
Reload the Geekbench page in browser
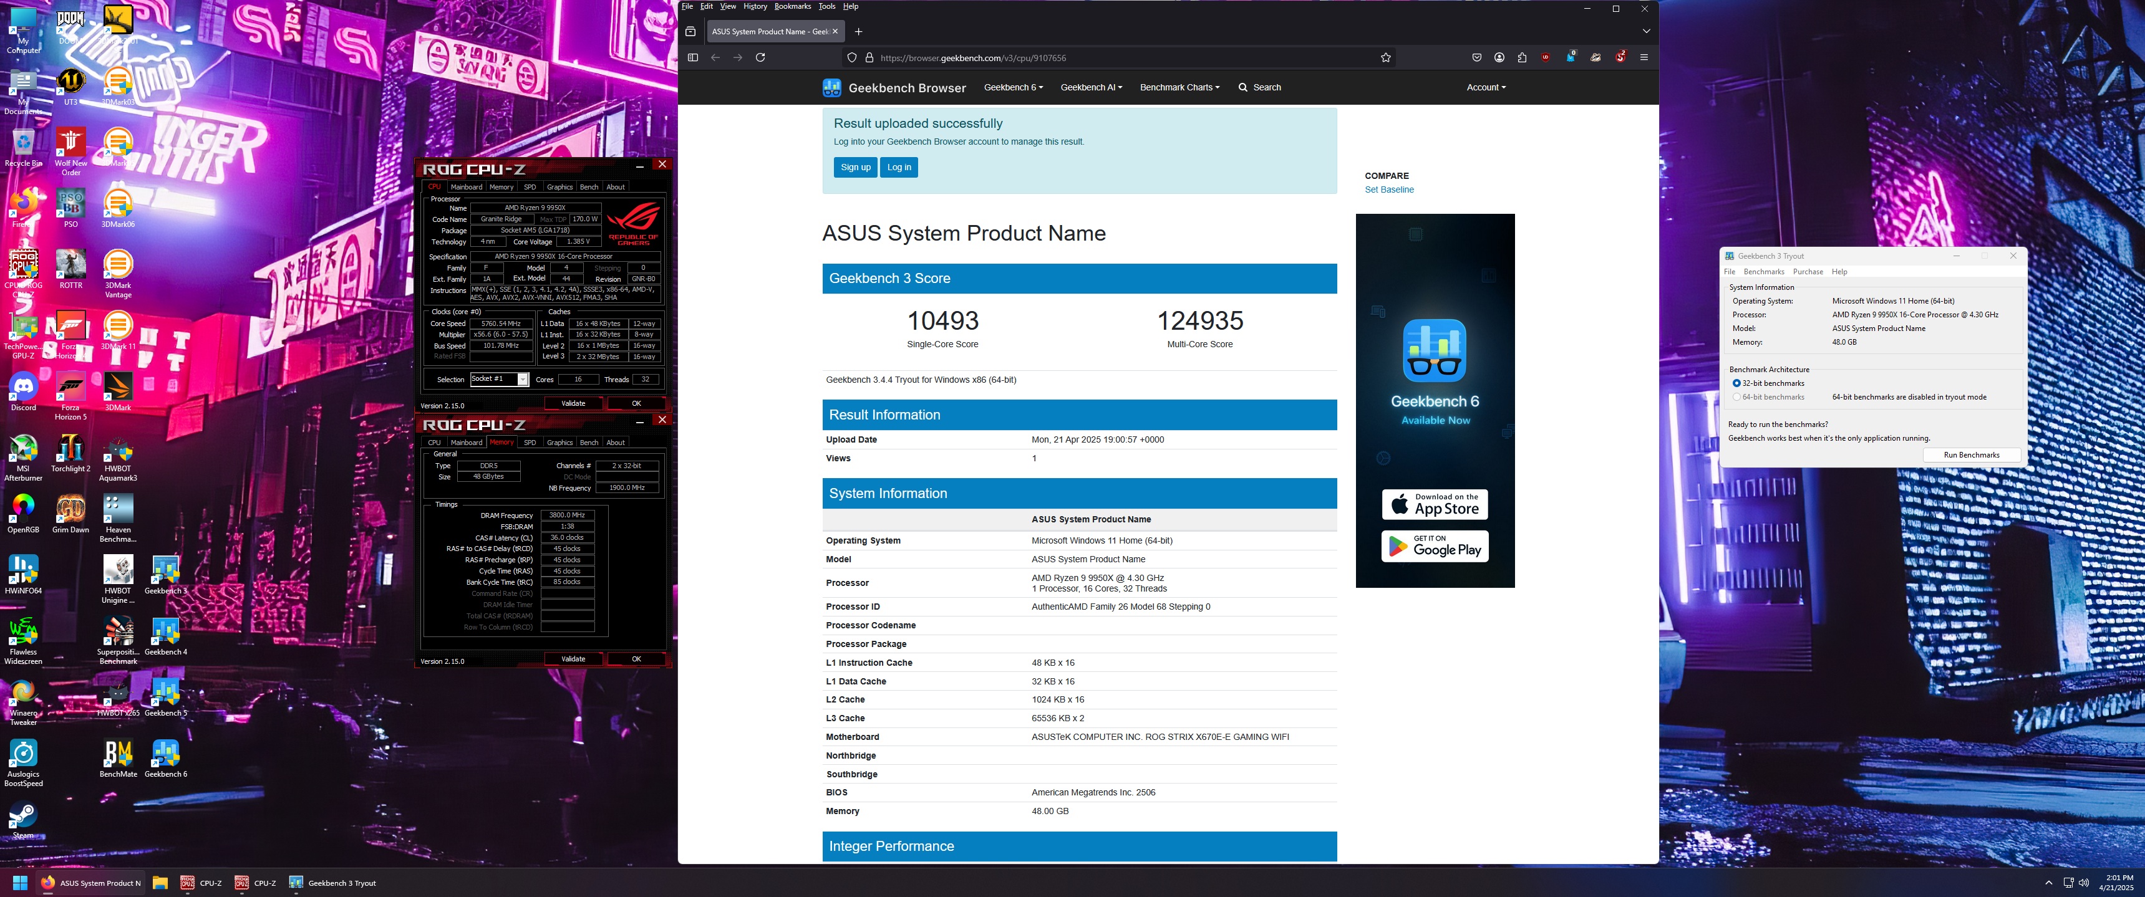pyautogui.click(x=760, y=57)
